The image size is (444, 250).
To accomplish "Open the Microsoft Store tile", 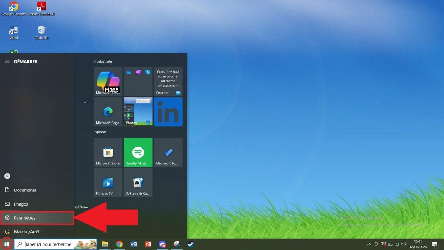I will (108, 152).
